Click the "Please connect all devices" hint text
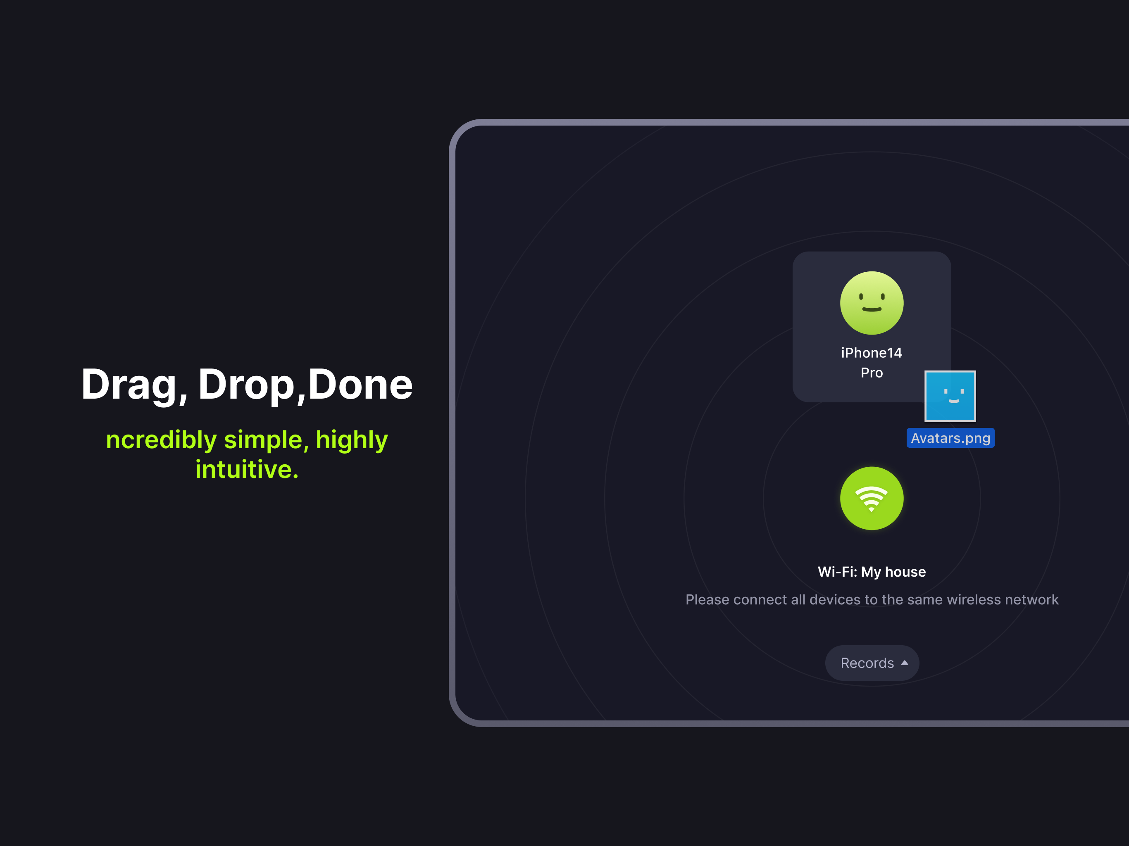Screen dimensions: 1129x846 [872, 599]
